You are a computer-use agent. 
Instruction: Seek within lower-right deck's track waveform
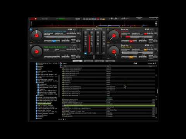pos(137,53)
